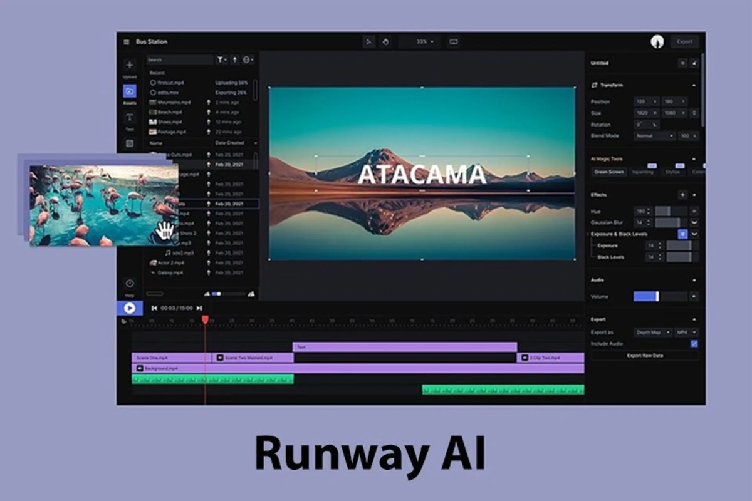The image size is (752, 501).
Task: Click the large thumbnail size icon
Action: pyautogui.click(x=251, y=293)
